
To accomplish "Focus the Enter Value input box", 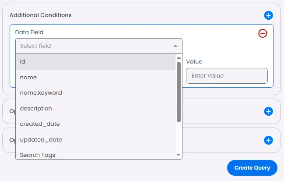I will click(x=227, y=76).
